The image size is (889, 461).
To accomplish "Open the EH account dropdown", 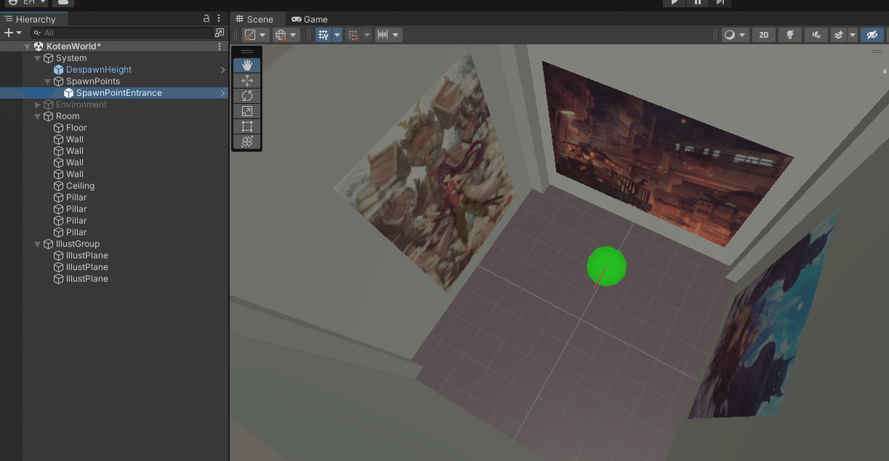I will pyautogui.click(x=27, y=3).
